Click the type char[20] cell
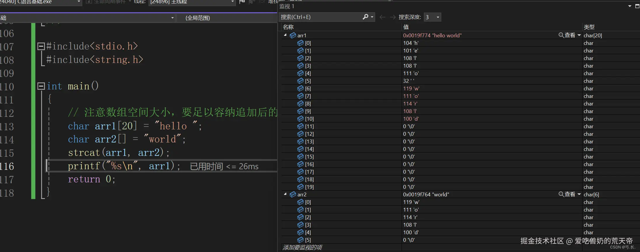The image size is (640, 252). point(593,35)
